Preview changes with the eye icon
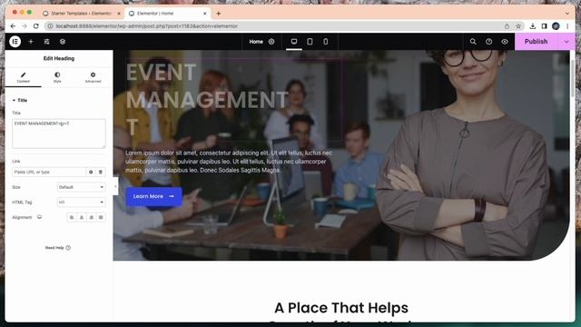This screenshot has height=327, width=581. (505, 42)
